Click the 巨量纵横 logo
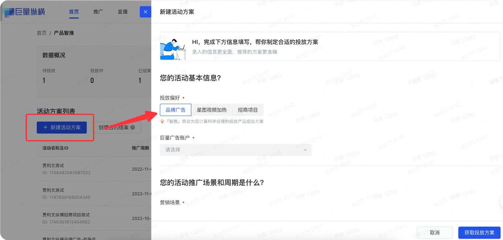The height and width of the screenshot is (240, 503). tap(24, 12)
